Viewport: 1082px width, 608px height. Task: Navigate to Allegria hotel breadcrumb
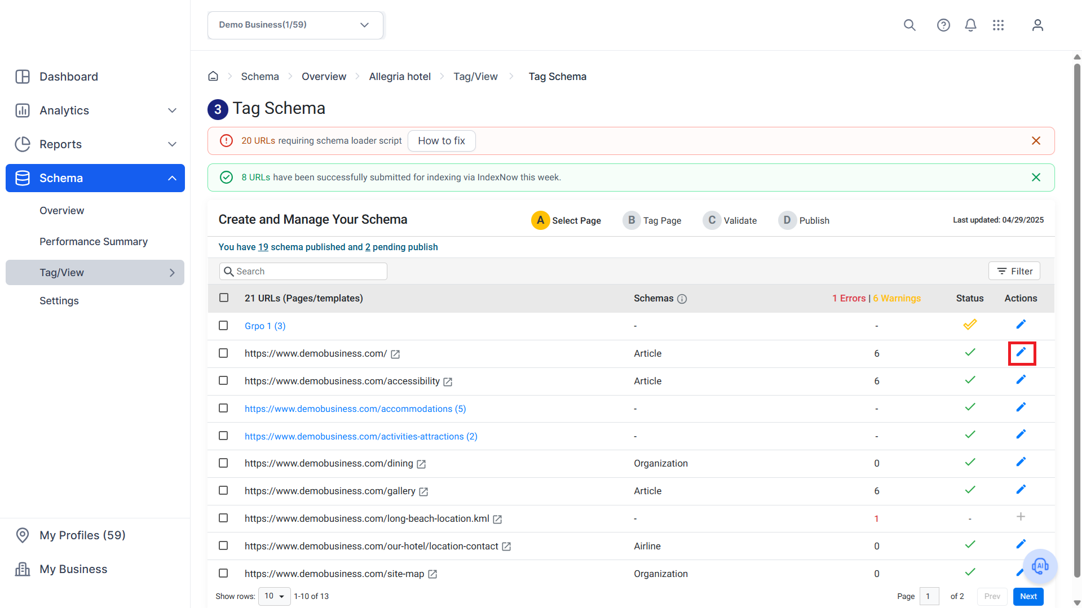(x=400, y=77)
